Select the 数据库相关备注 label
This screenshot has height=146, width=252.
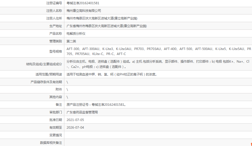[51, 143]
